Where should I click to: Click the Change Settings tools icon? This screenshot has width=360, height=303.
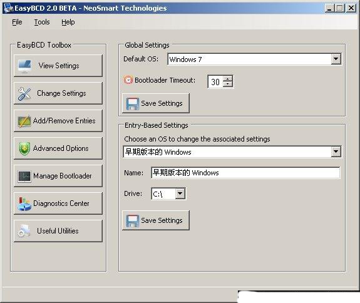(x=24, y=94)
